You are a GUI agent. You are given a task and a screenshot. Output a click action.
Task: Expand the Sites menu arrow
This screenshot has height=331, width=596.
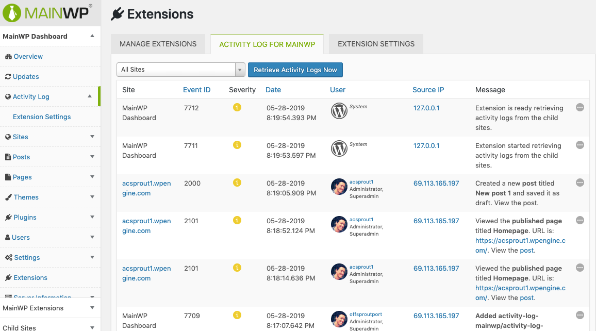click(x=92, y=137)
